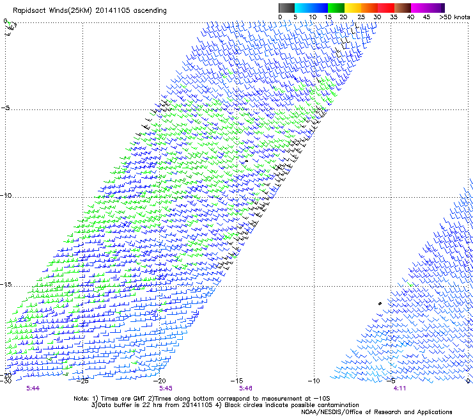Click the small black circle inside the main swath
This screenshot has height=416, width=473.
(x=246, y=161)
